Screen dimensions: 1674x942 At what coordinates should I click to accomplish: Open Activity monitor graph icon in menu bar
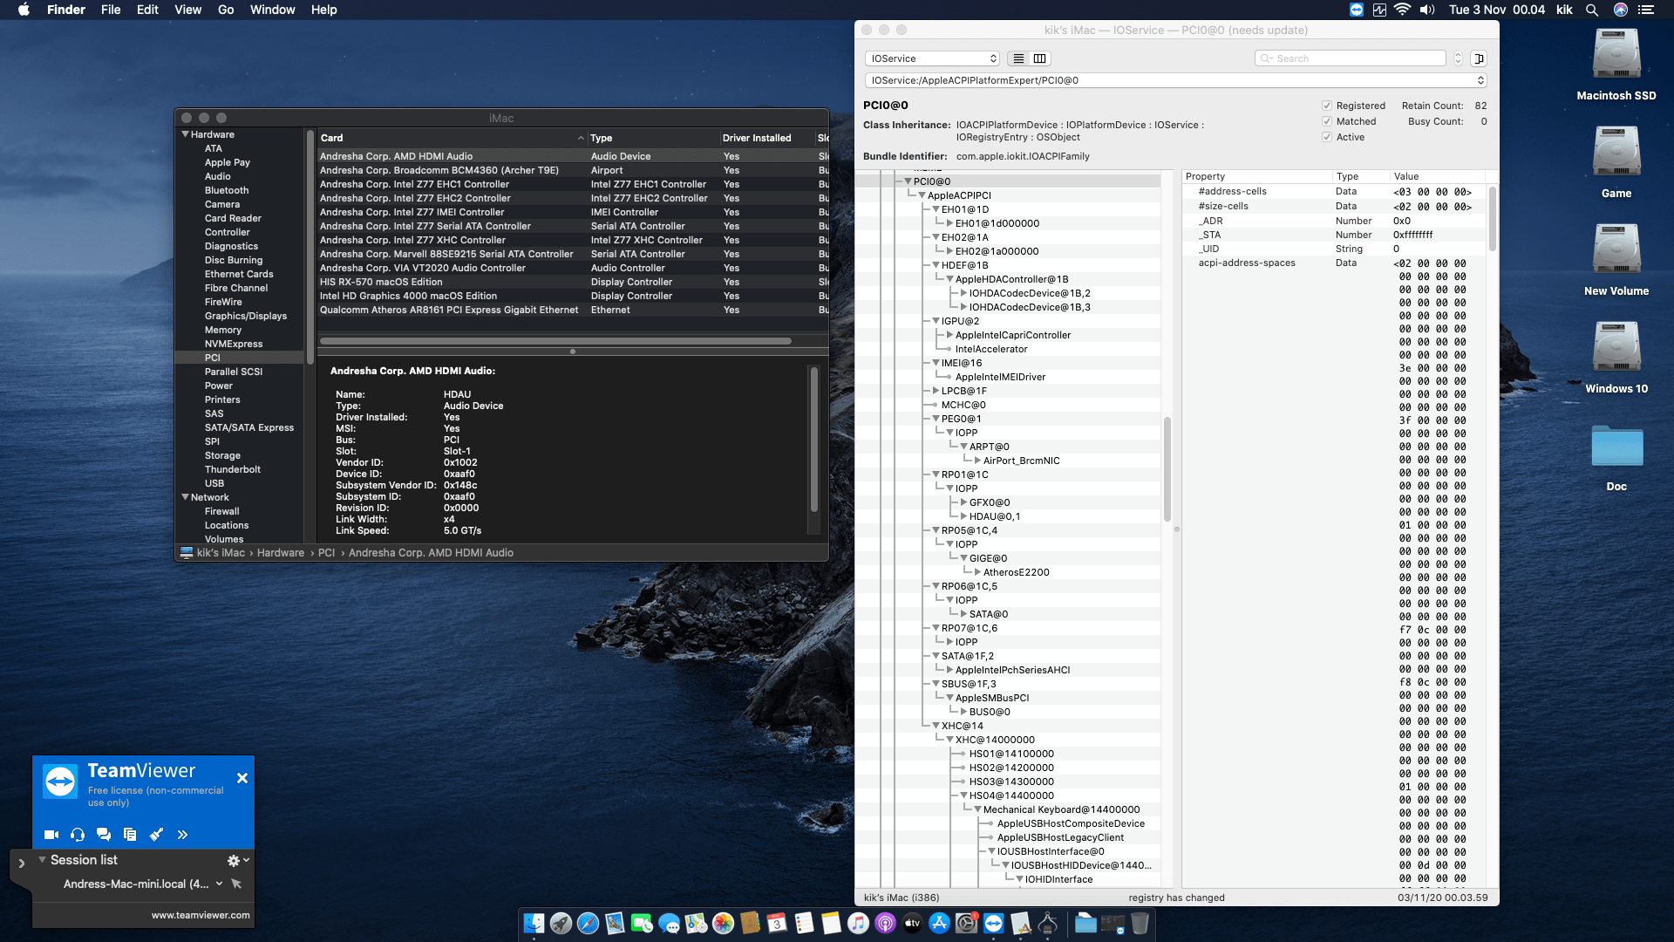[x=1379, y=10]
